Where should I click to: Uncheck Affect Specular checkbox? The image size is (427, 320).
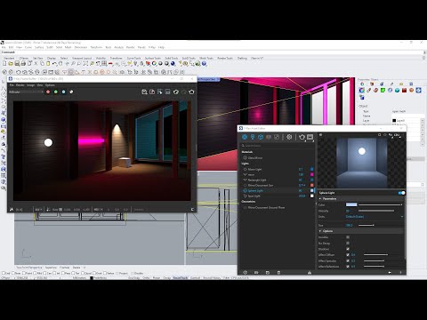[x=348, y=260]
